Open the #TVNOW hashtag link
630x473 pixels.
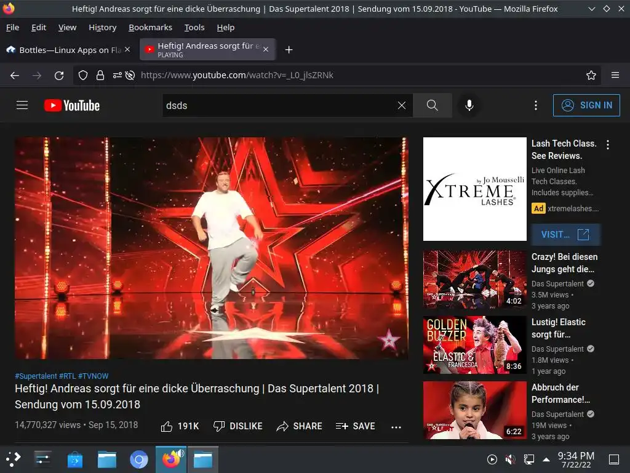pos(94,376)
